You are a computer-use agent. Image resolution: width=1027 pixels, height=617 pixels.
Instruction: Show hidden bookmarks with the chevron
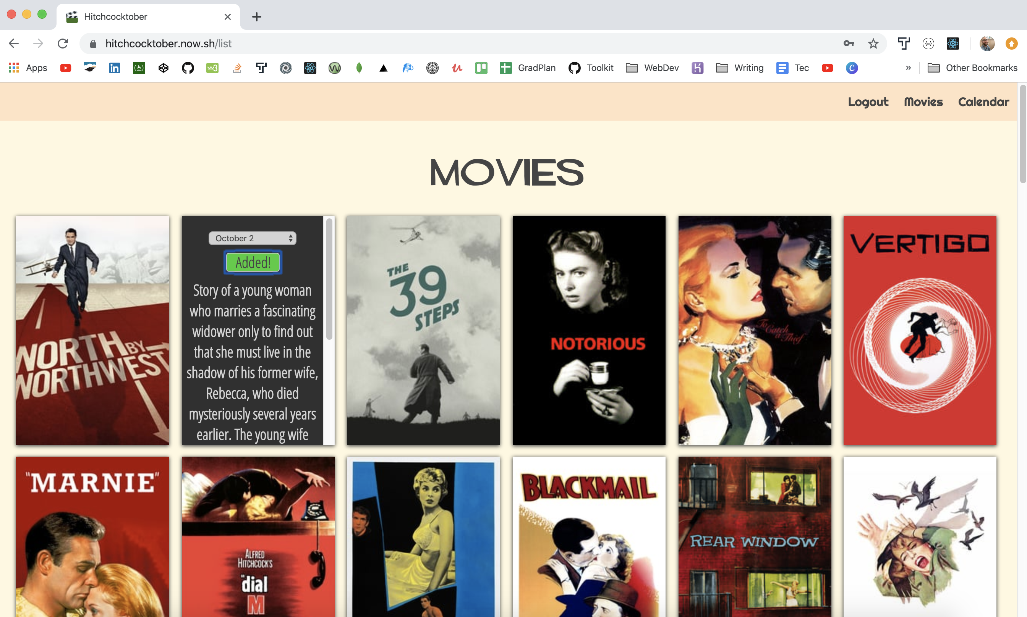pyautogui.click(x=909, y=68)
